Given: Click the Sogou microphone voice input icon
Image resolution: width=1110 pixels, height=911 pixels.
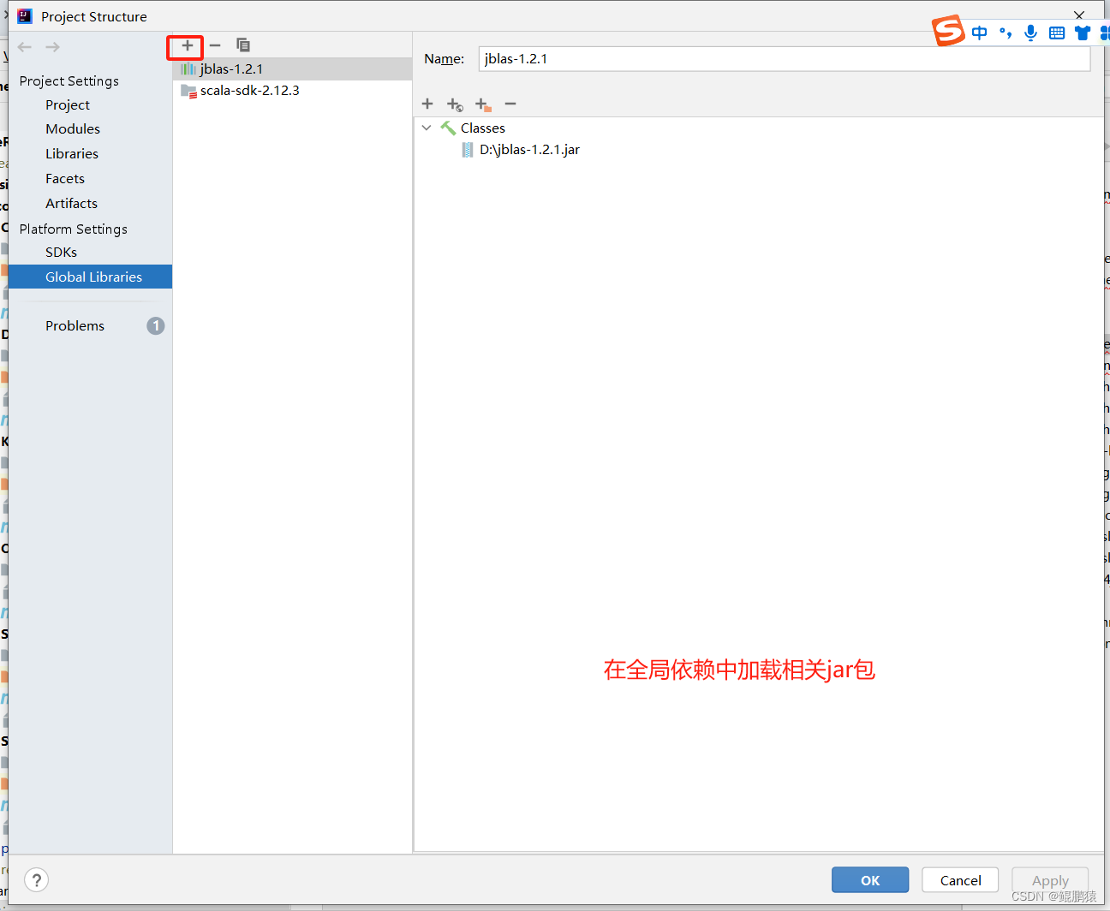Looking at the screenshot, I should coord(1030,33).
